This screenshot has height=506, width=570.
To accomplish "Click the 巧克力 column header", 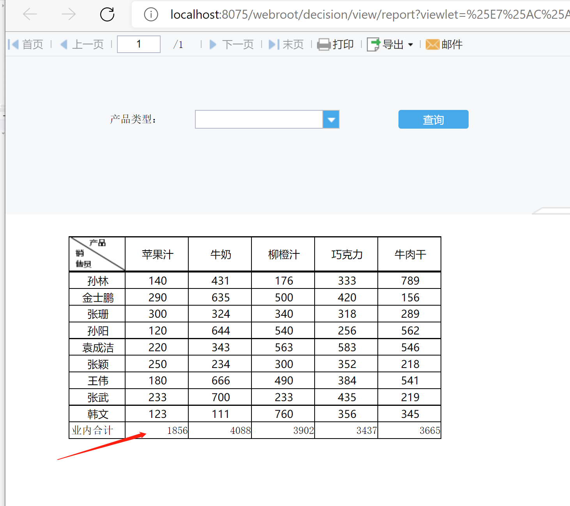I will (x=346, y=254).
